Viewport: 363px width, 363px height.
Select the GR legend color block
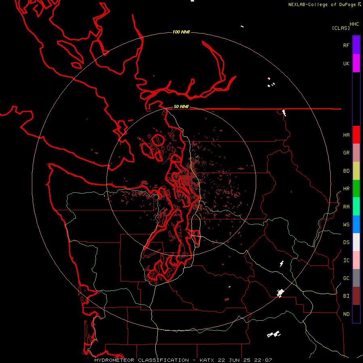pos(356,153)
